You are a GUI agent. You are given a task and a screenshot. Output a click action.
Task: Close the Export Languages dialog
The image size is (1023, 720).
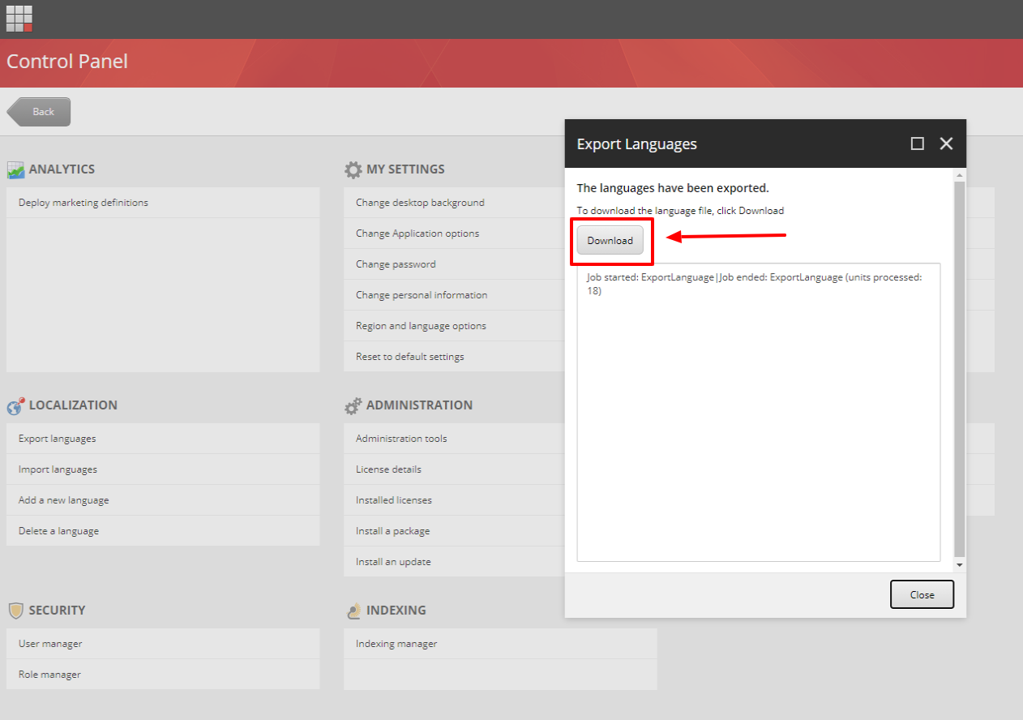click(922, 594)
